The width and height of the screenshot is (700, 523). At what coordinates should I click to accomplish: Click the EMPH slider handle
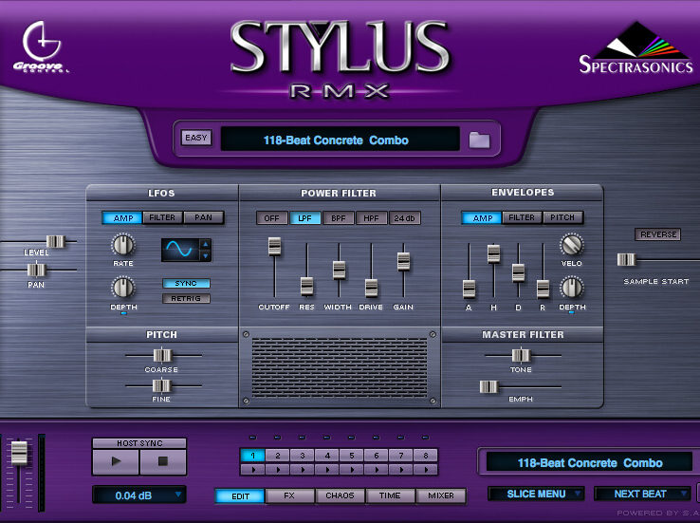(488, 386)
